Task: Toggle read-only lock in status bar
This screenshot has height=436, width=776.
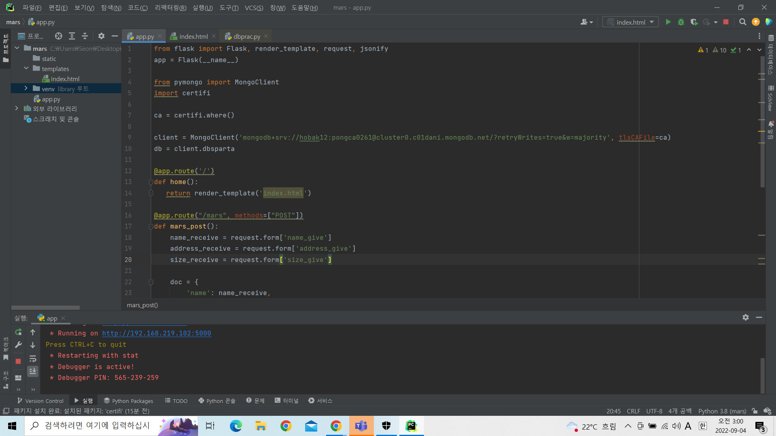Action: [755, 411]
